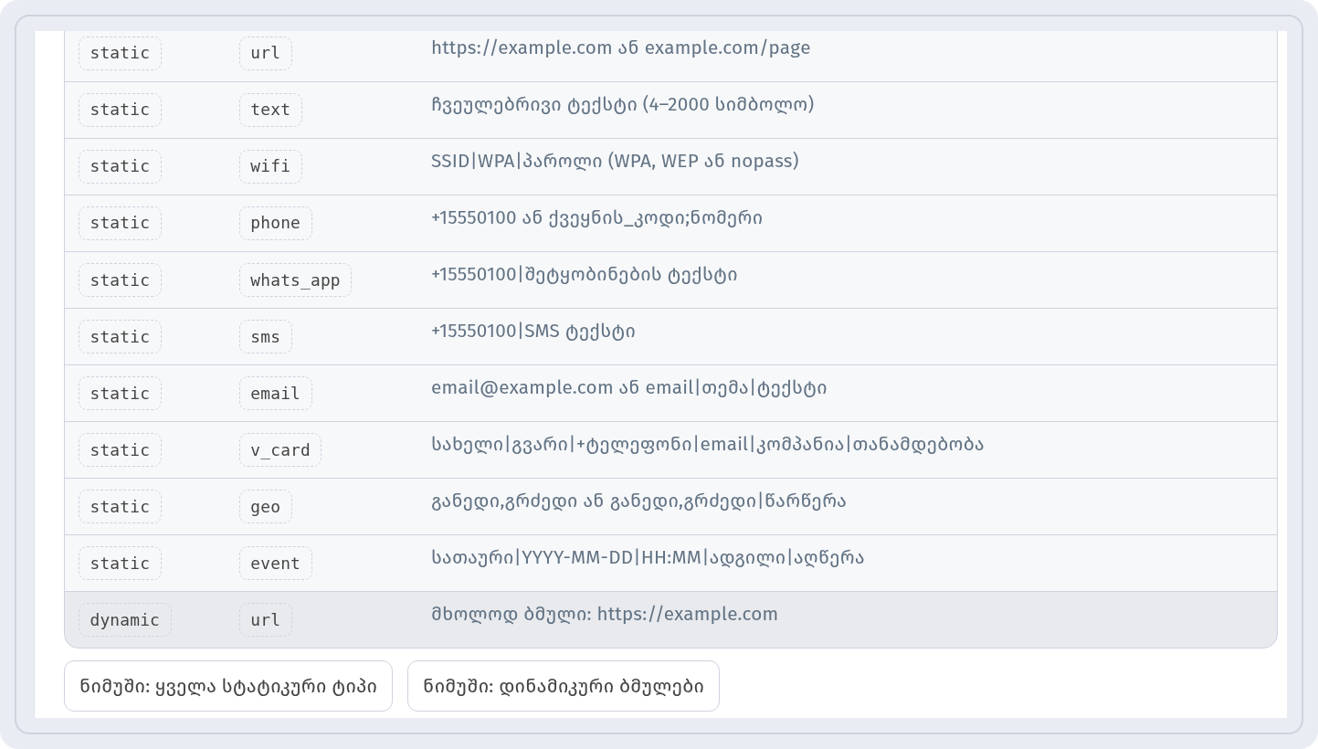1318x749 pixels.
Task: Click '+15550100|შეტყობინების ტექსტი' format text
Action: coord(585,274)
